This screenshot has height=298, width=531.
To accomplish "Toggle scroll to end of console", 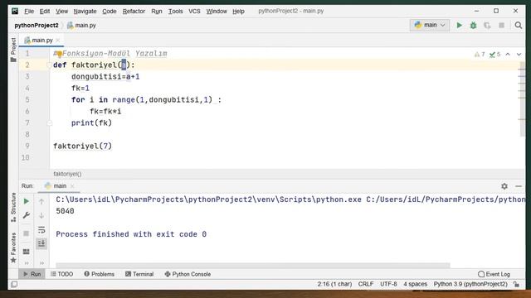I will coord(41,243).
